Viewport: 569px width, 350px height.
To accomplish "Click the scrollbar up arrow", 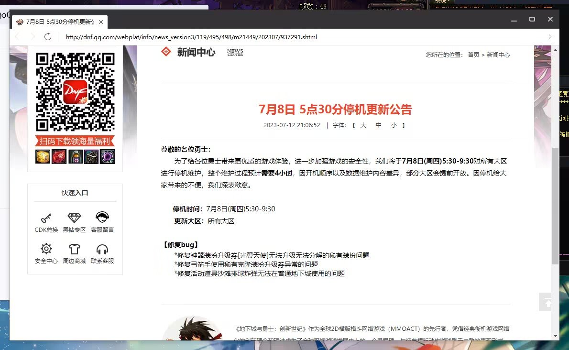I will click(x=555, y=49).
